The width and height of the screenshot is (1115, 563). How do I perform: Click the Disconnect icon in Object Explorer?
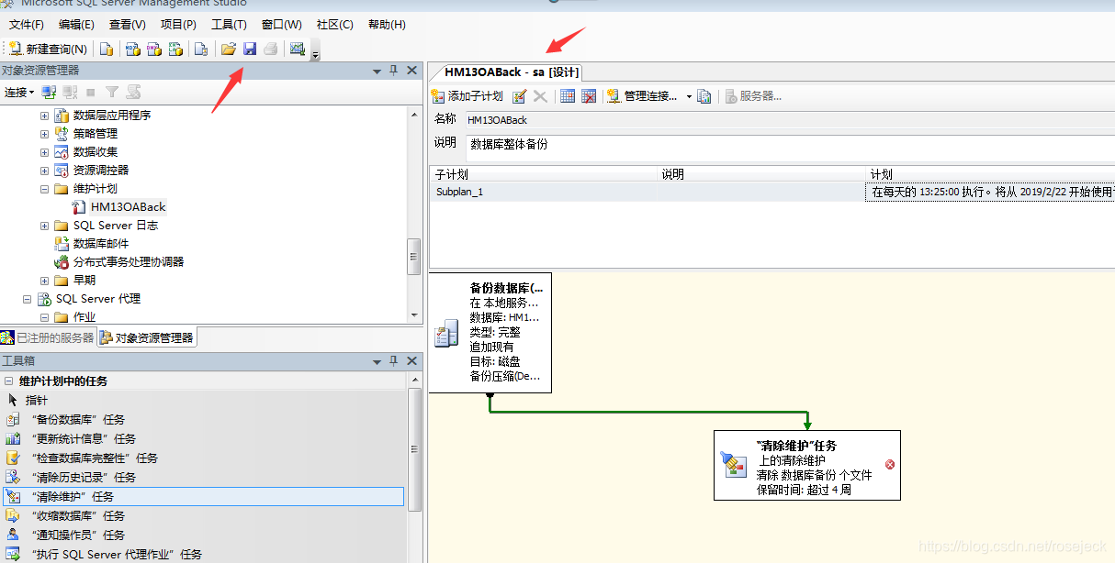click(x=70, y=92)
